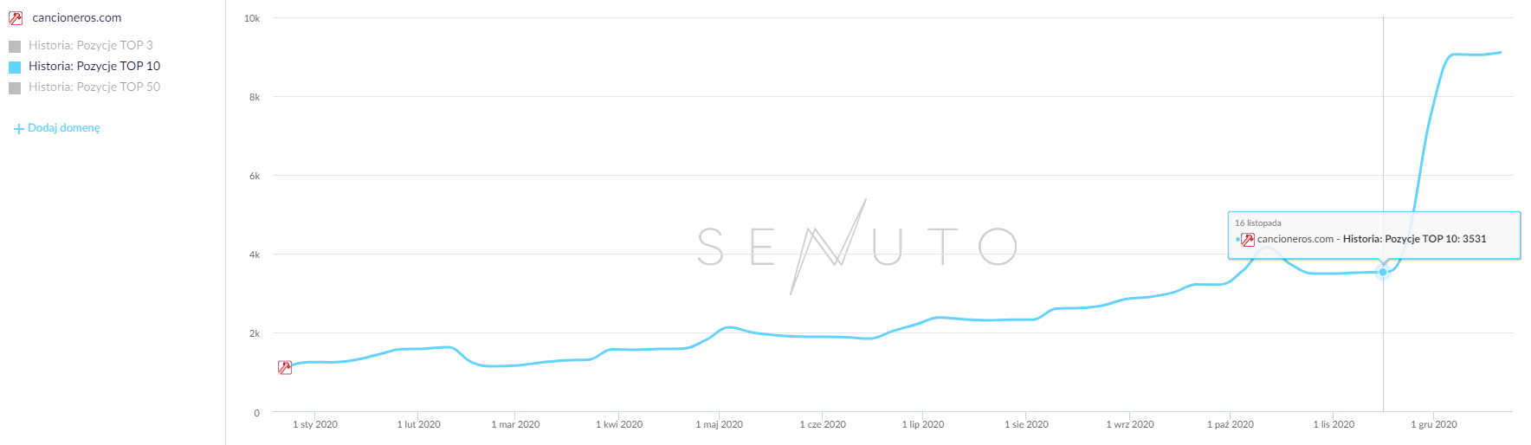
Task: Click the plus icon beside Dodaj domenę
Action: click(19, 129)
